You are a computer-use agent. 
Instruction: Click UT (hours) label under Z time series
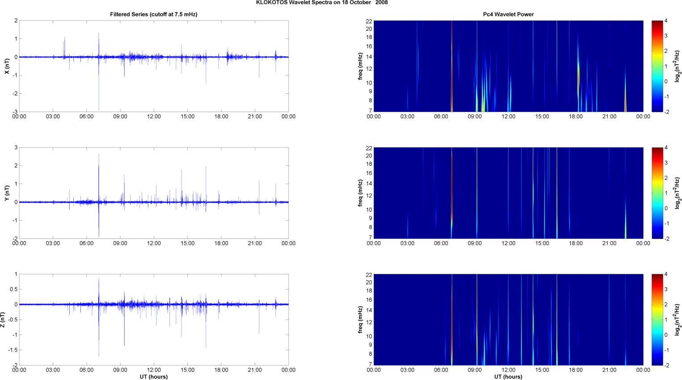154,377
